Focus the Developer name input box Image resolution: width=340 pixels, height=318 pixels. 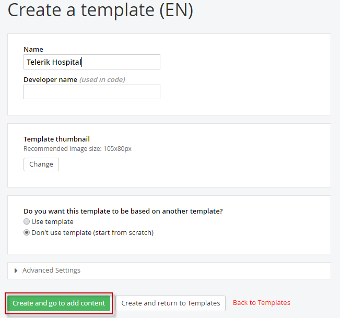click(91, 92)
